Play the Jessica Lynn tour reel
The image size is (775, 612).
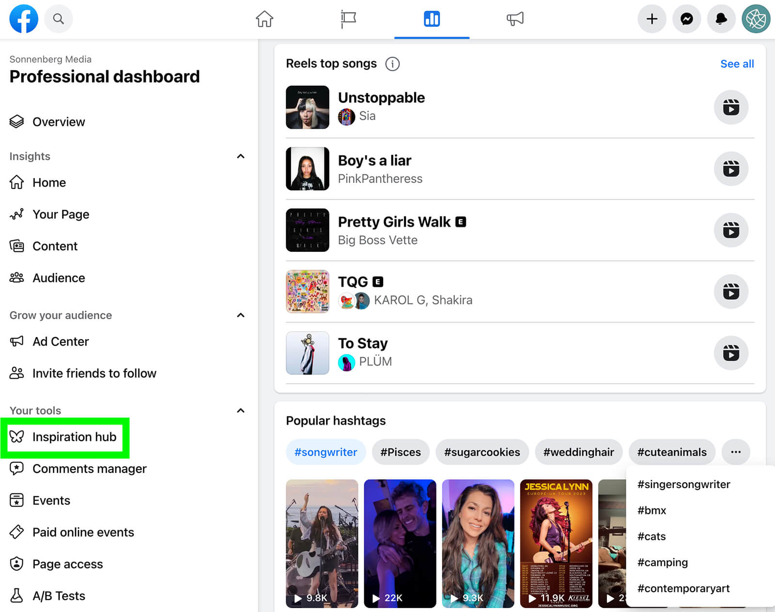[556, 543]
